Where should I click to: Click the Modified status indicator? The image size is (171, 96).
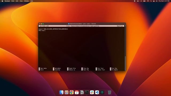(120, 26)
